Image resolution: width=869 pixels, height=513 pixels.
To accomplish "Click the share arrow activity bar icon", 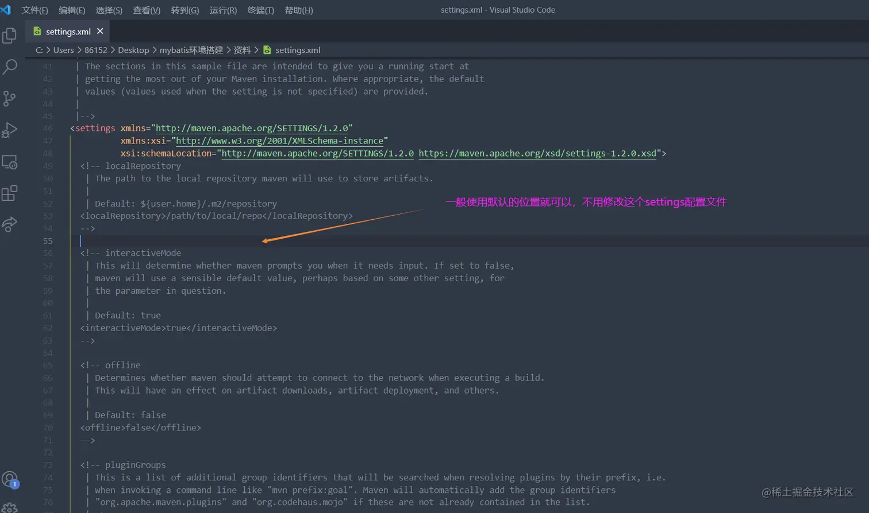I will click(10, 224).
